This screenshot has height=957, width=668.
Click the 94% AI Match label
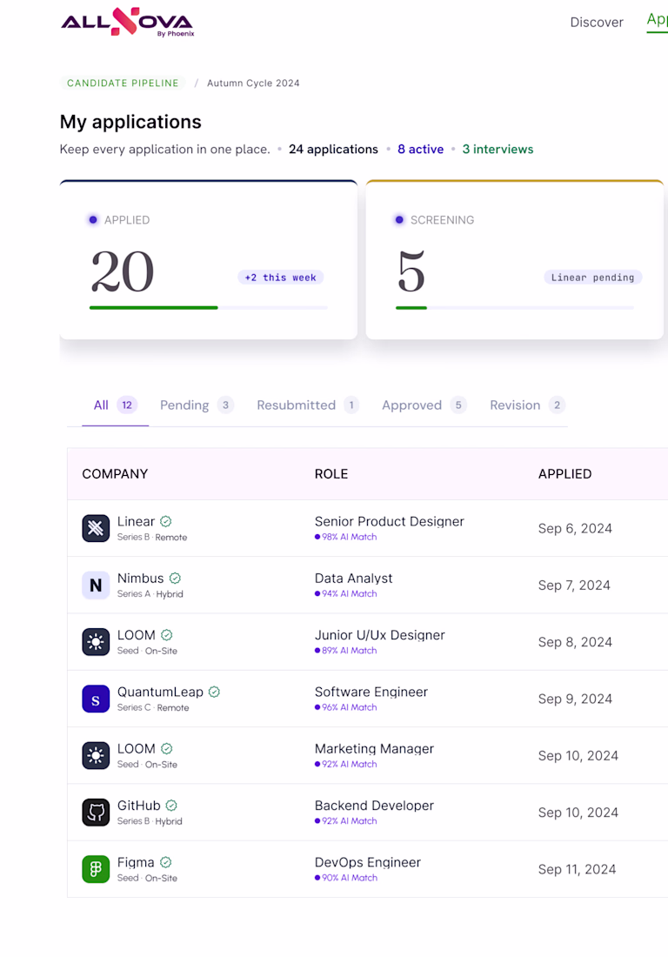coord(346,594)
